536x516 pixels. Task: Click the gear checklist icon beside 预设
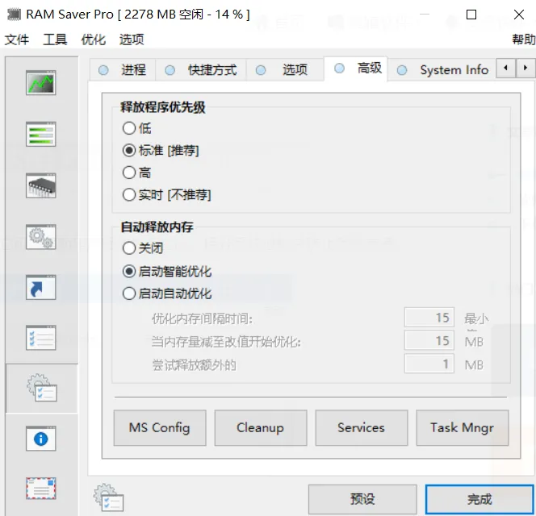click(x=108, y=497)
